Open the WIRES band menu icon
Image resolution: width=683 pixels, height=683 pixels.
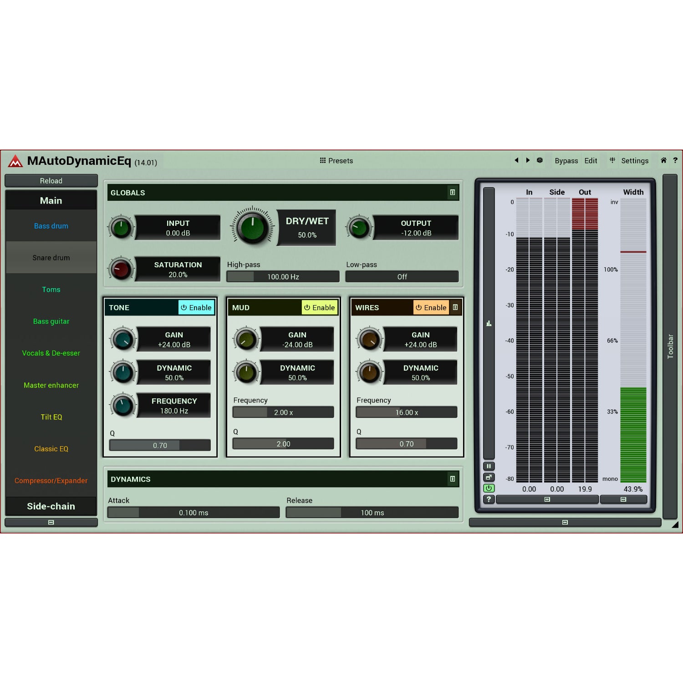[x=455, y=307]
